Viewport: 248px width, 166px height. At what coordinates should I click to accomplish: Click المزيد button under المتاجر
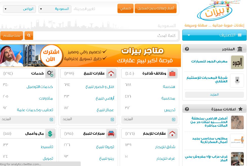point(214,94)
